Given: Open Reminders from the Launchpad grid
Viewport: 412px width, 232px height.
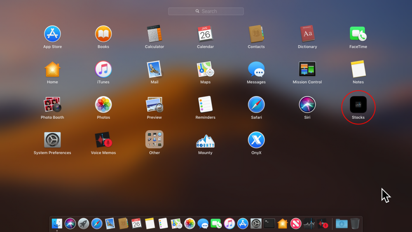Looking at the screenshot, I should (x=205, y=105).
